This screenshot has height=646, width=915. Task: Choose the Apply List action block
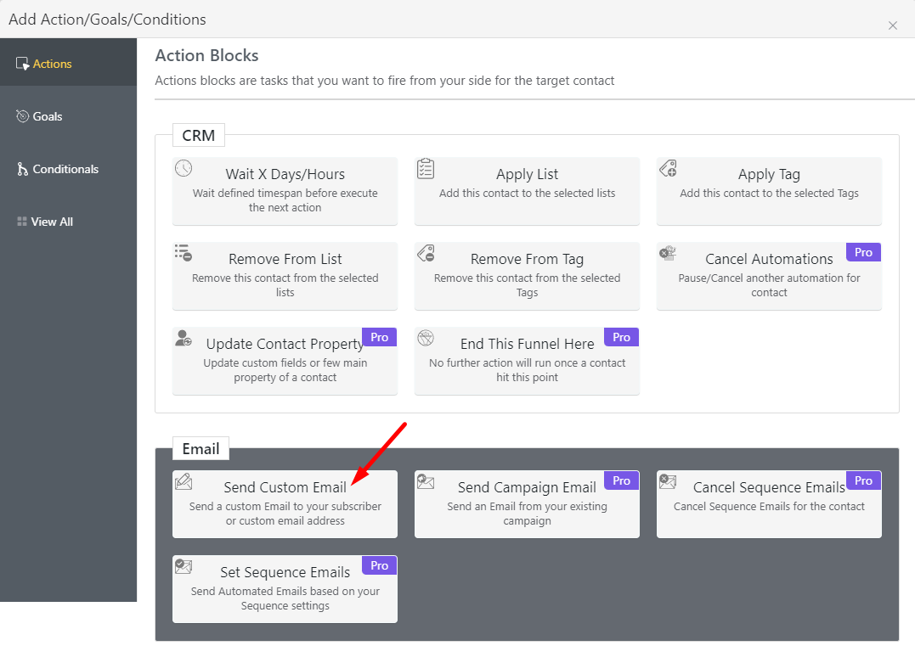pos(527,191)
